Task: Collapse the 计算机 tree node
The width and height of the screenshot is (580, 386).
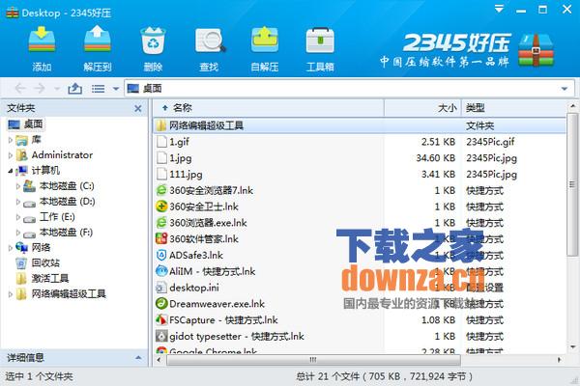Action: [x=11, y=171]
